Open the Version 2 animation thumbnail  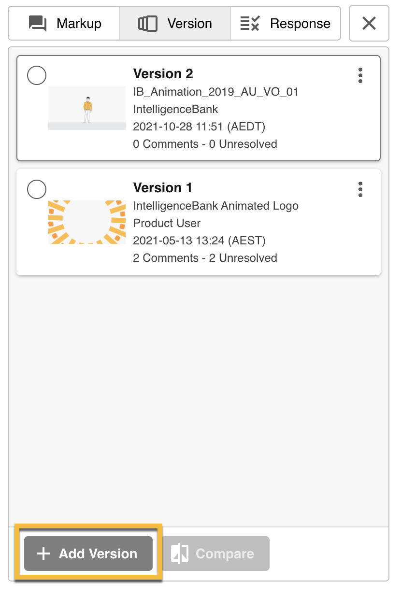(x=87, y=108)
